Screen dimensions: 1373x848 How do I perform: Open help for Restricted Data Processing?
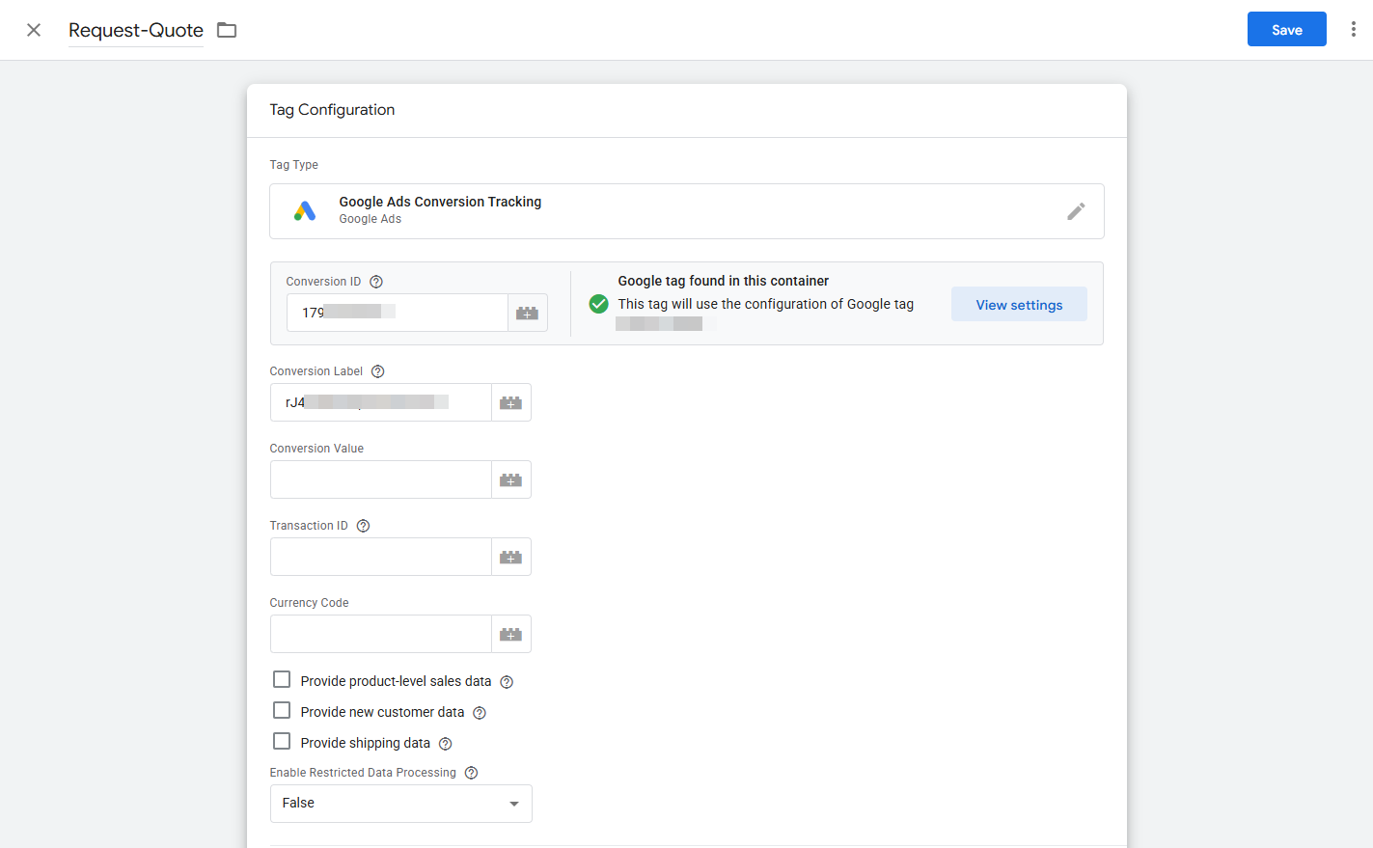[x=471, y=773]
